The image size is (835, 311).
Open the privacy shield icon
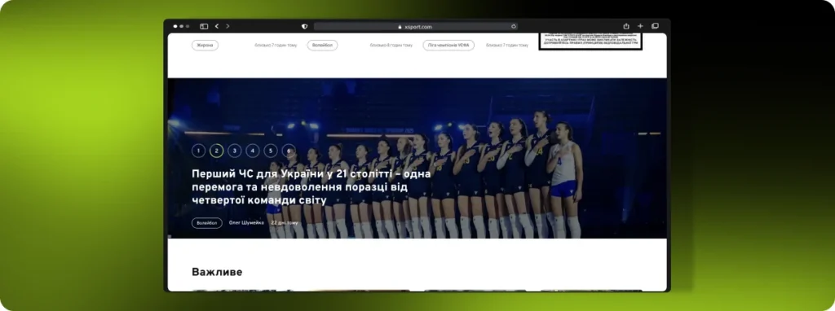[x=305, y=26]
